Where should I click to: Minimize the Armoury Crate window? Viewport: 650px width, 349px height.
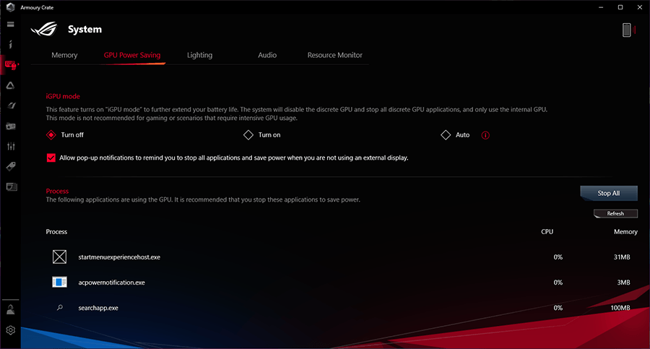point(601,7)
